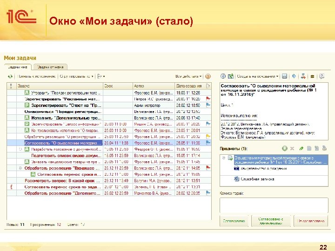Open the Сгруппировать по dropdown

tap(76, 76)
